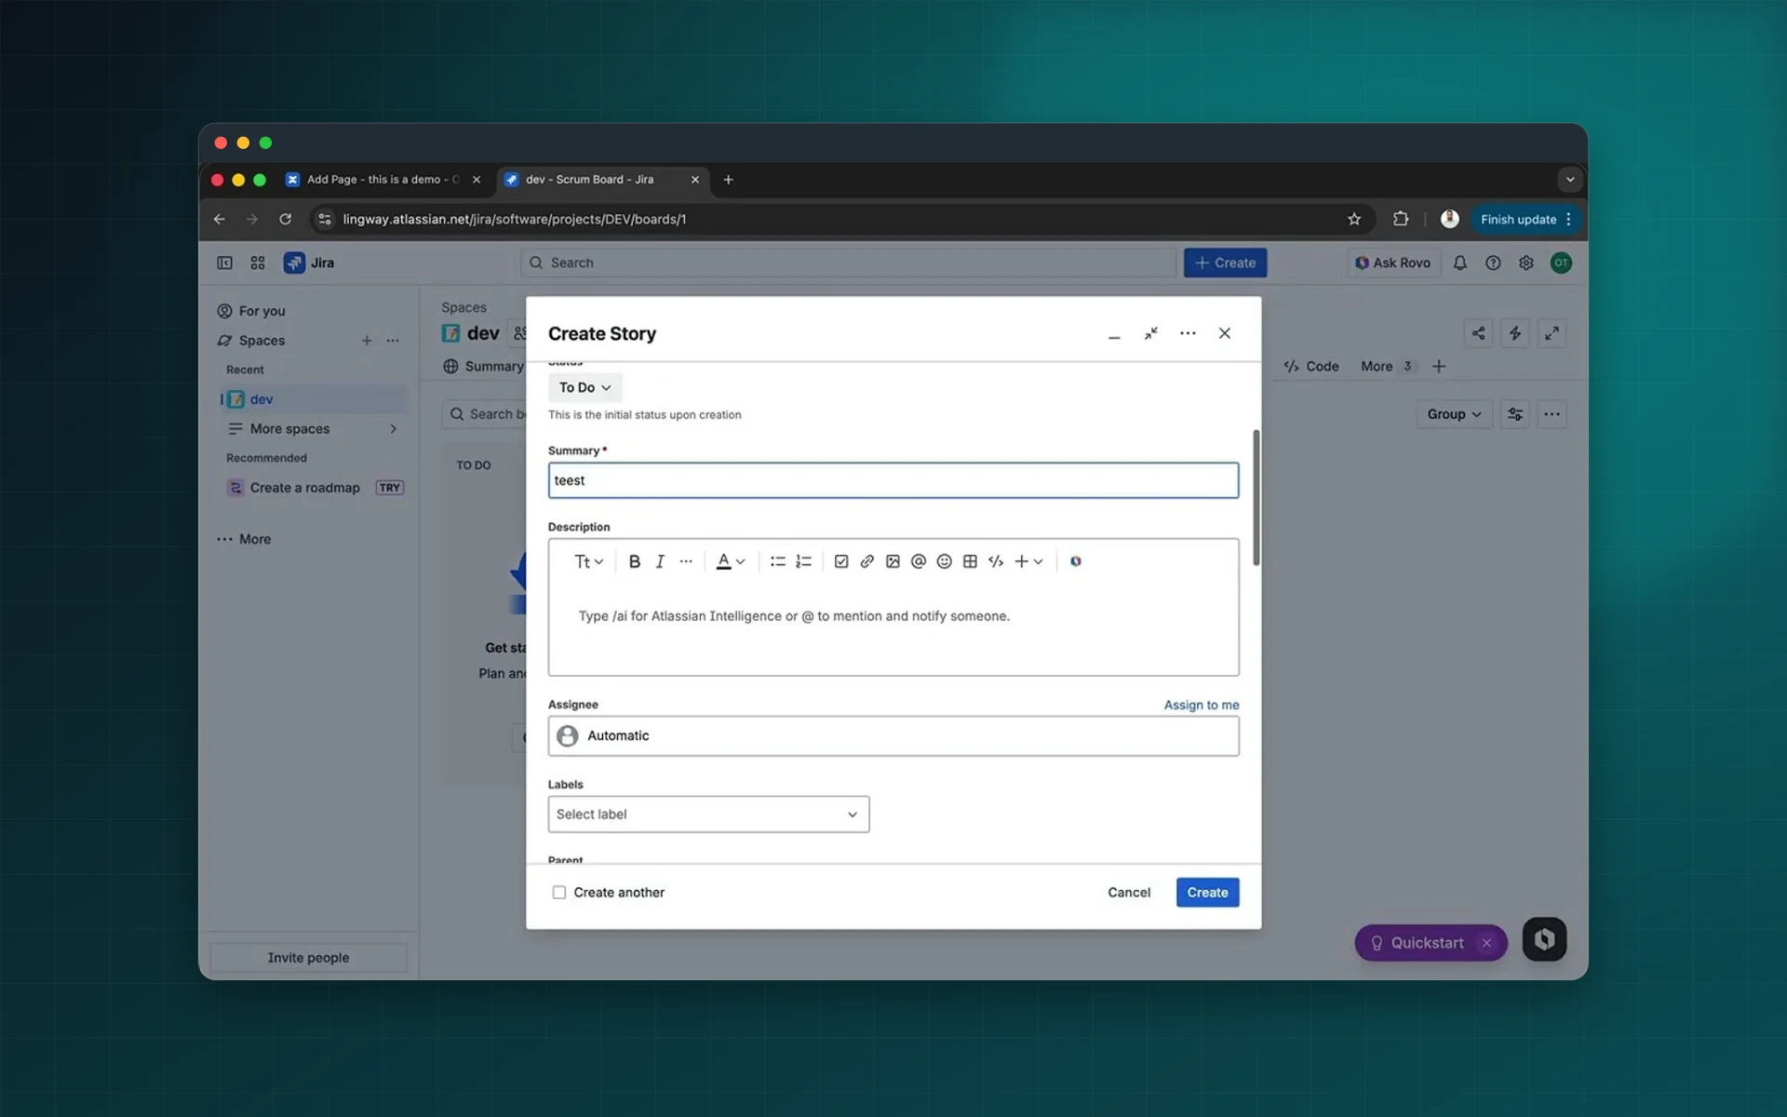The width and height of the screenshot is (1787, 1117).
Task: Add an image to the description
Action: click(x=893, y=561)
